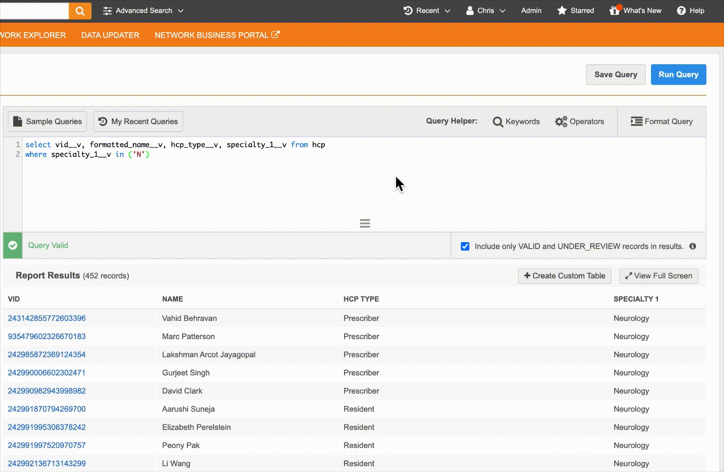
Task: Switch to the Data Updater tab
Action: point(110,35)
